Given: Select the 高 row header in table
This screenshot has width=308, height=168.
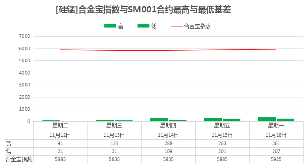Looking at the screenshot, I should point(8,144).
